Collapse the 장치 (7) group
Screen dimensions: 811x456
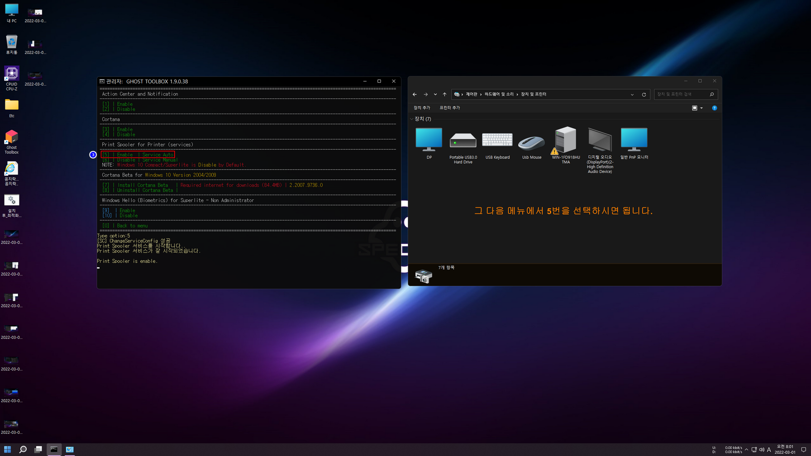click(411, 119)
